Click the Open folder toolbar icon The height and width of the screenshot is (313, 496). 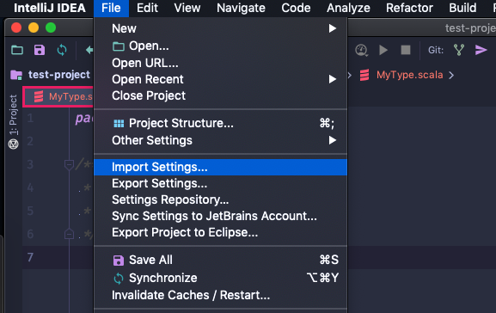17,50
